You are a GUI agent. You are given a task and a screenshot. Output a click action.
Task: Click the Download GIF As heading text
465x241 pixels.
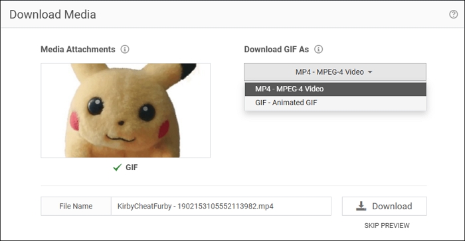[276, 50]
